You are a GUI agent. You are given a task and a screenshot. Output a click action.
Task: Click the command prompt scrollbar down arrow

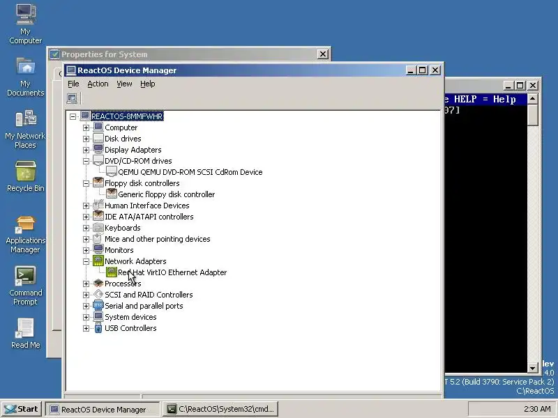click(532, 368)
